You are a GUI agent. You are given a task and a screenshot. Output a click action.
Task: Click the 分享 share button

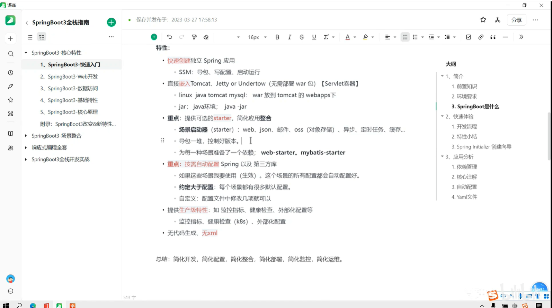(516, 20)
